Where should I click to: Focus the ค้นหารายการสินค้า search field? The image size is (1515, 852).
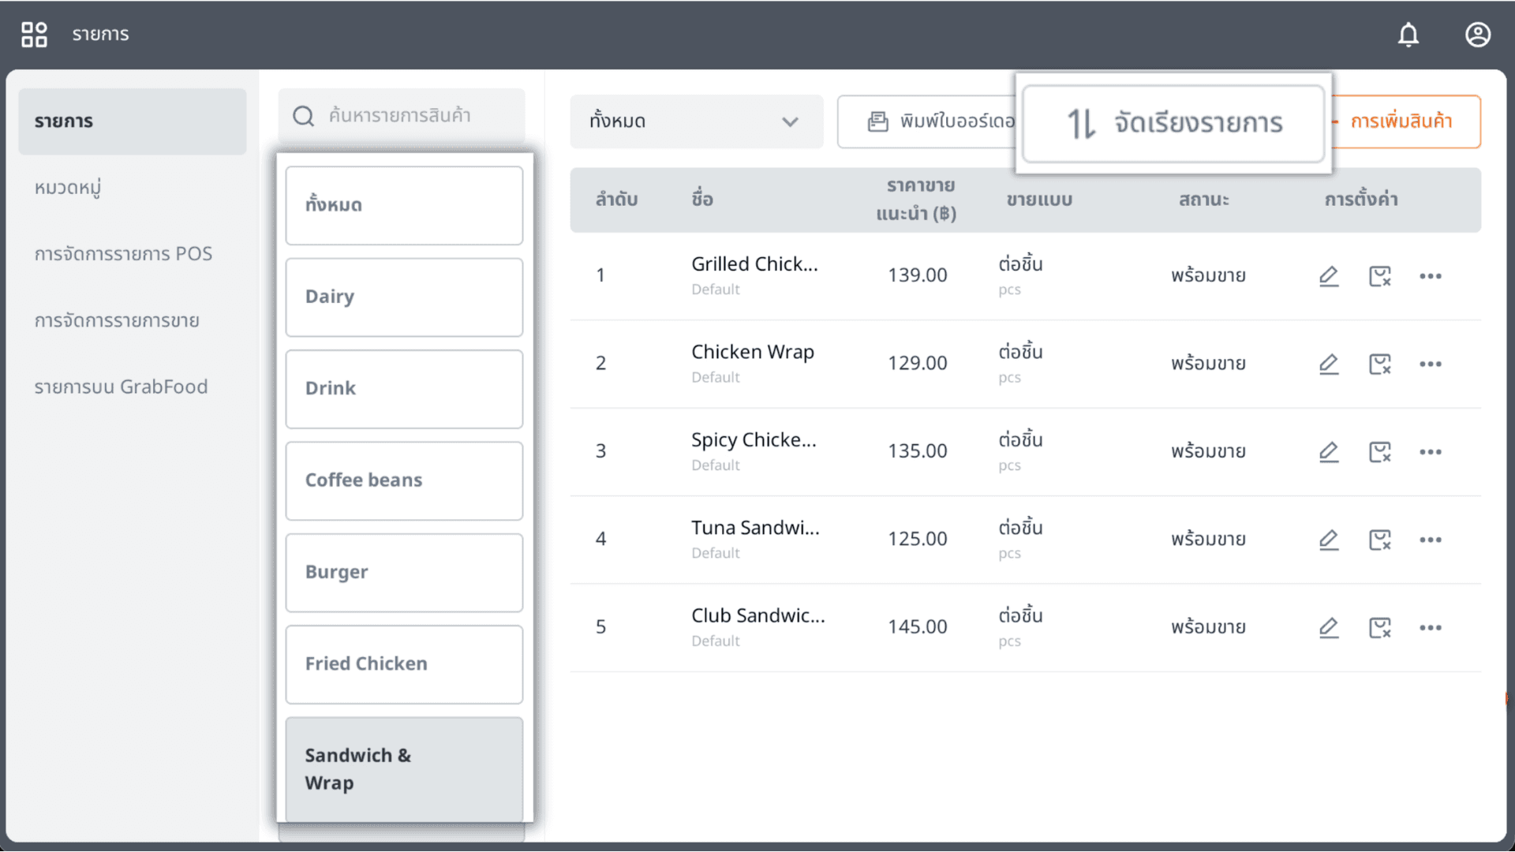tap(402, 116)
